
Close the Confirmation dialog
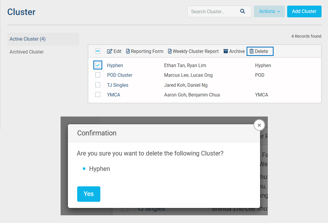[259, 125]
